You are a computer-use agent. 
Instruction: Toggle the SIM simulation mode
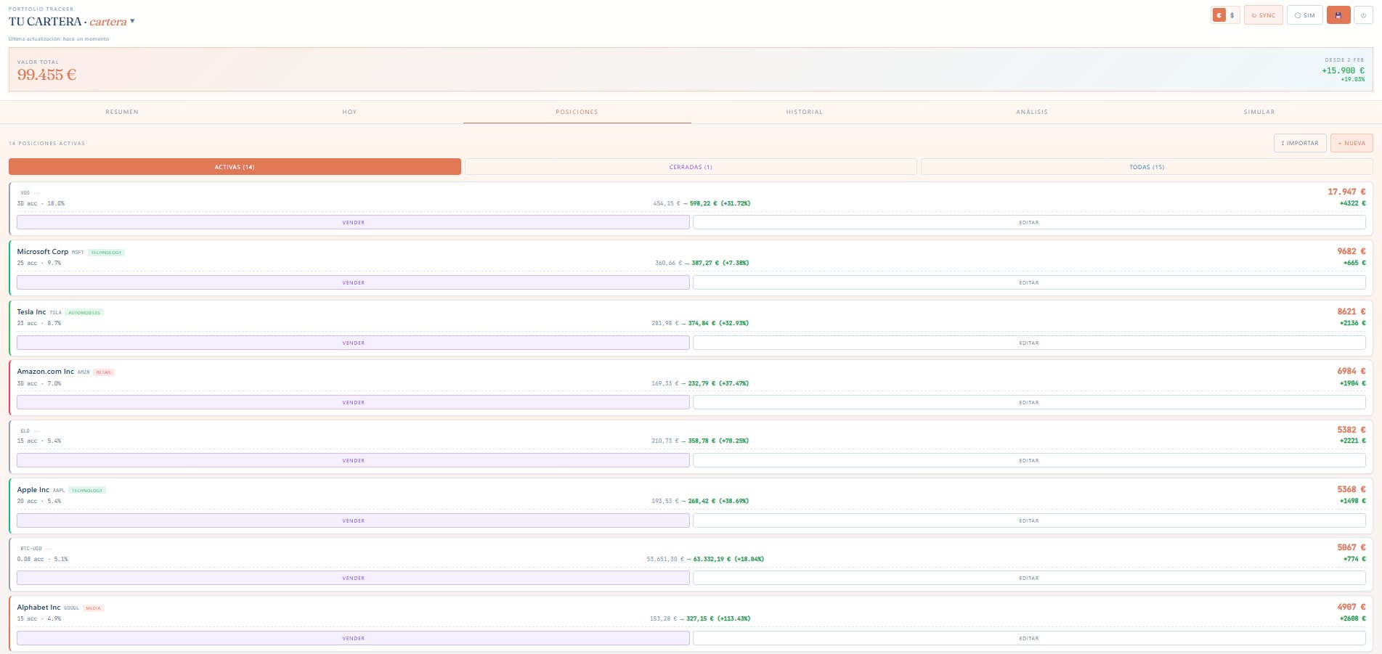(1305, 15)
